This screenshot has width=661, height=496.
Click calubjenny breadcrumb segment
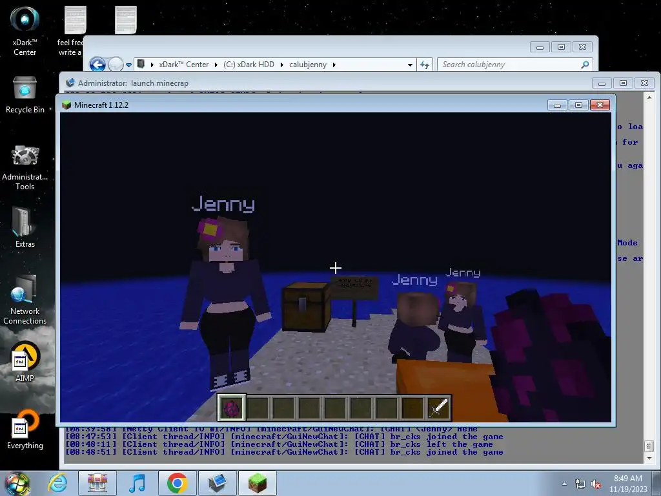pos(308,65)
